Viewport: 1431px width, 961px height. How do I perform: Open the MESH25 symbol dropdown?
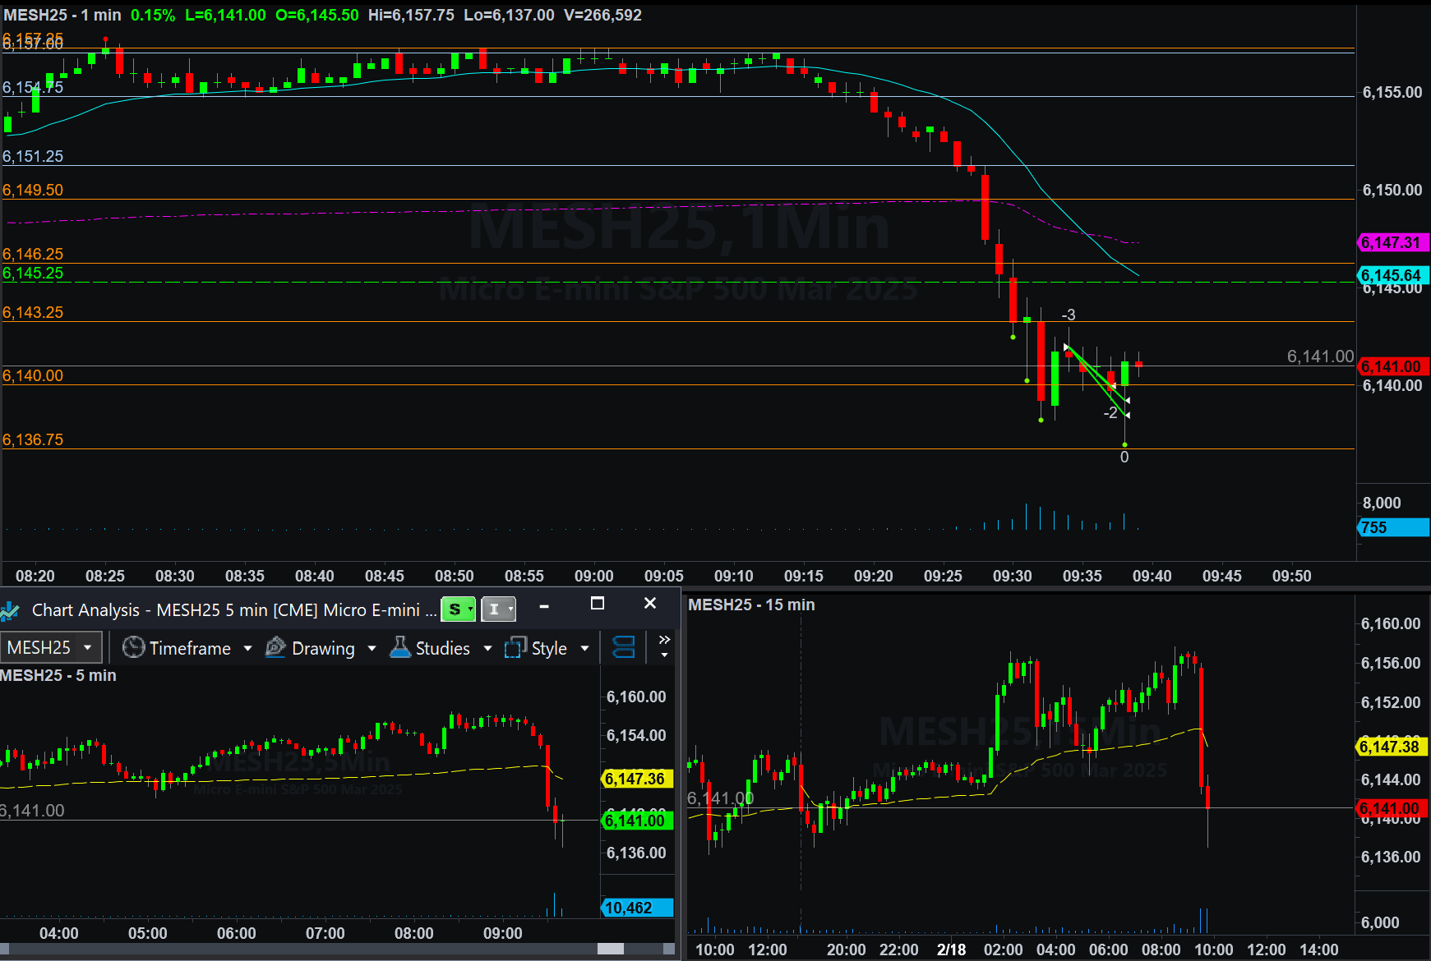tap(87, 648)
